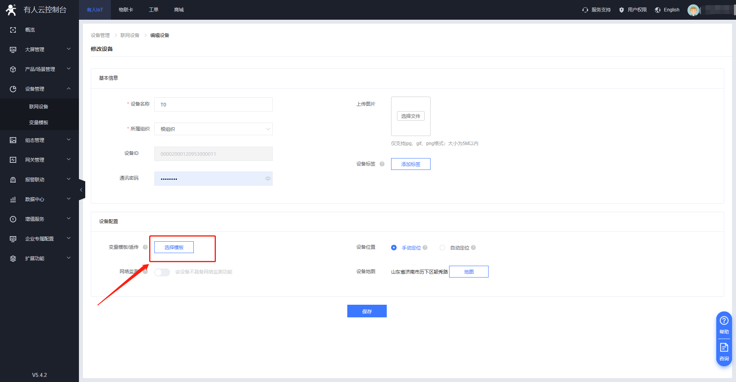Open the 咨询 consultation document icon
The height and width of the screenshot is (382, 736).
724,347
